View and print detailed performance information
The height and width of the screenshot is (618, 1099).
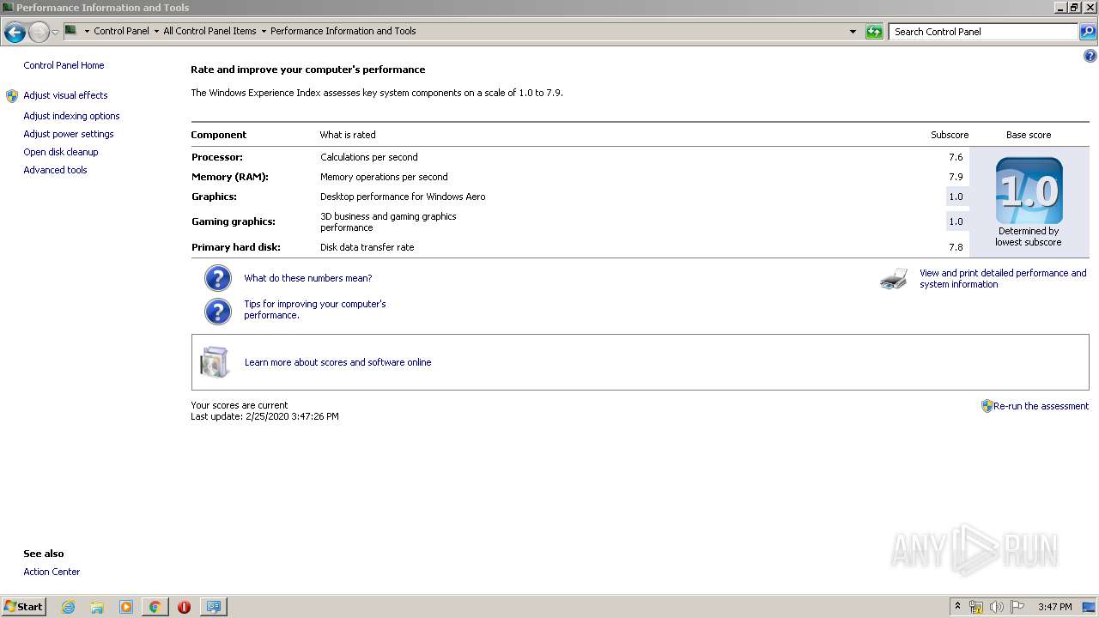1003,278
